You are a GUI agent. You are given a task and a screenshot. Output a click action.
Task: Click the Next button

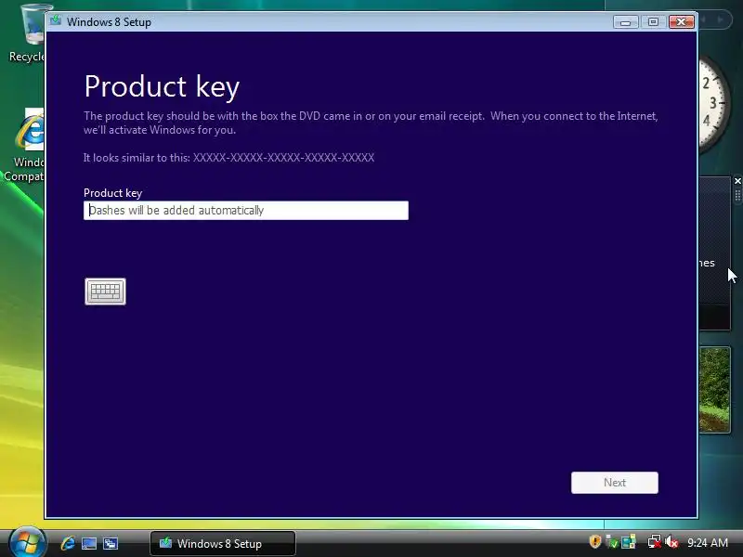pyautogui.click(x=615, y=483)
